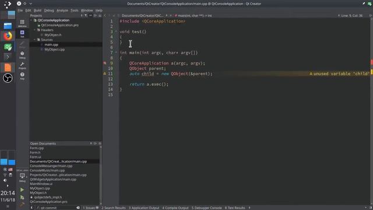The image size is (373, 210).
Task: Open the OBS Studio dock icon
Action: 8,78
